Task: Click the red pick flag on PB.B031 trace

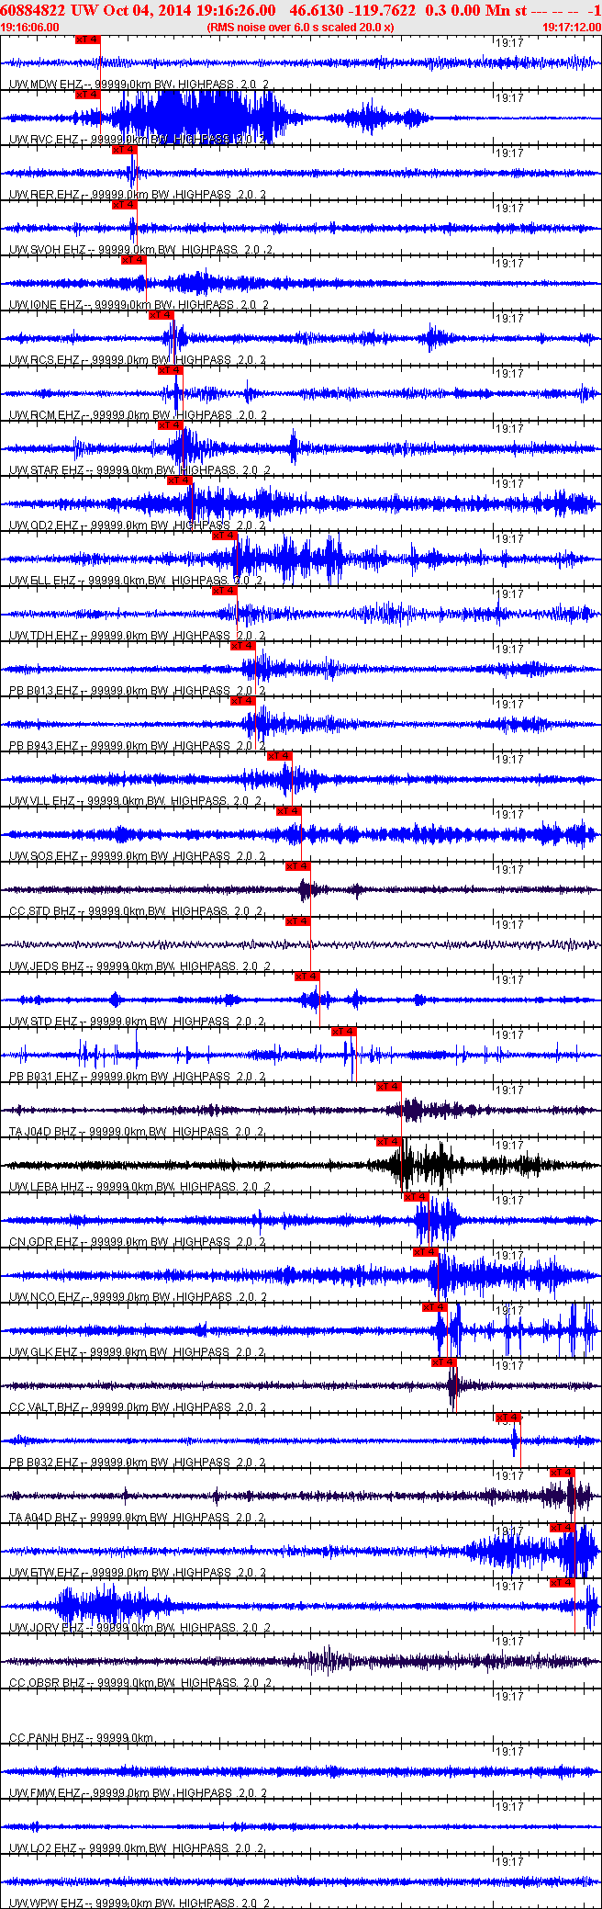Action: [344, 1032]
